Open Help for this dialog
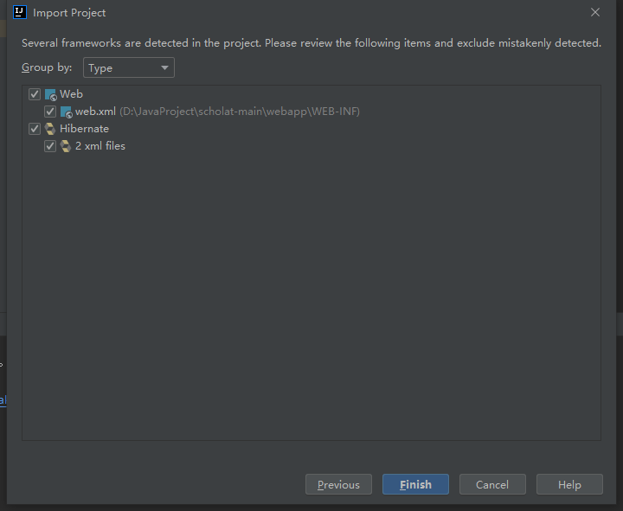This screenshot has height=511, width=623. (569, 484)
